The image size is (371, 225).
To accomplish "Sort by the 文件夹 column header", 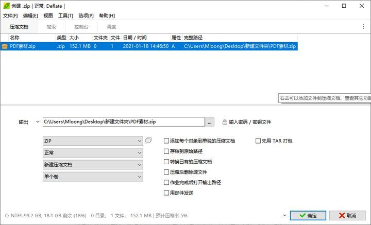I will coord(100,38).
